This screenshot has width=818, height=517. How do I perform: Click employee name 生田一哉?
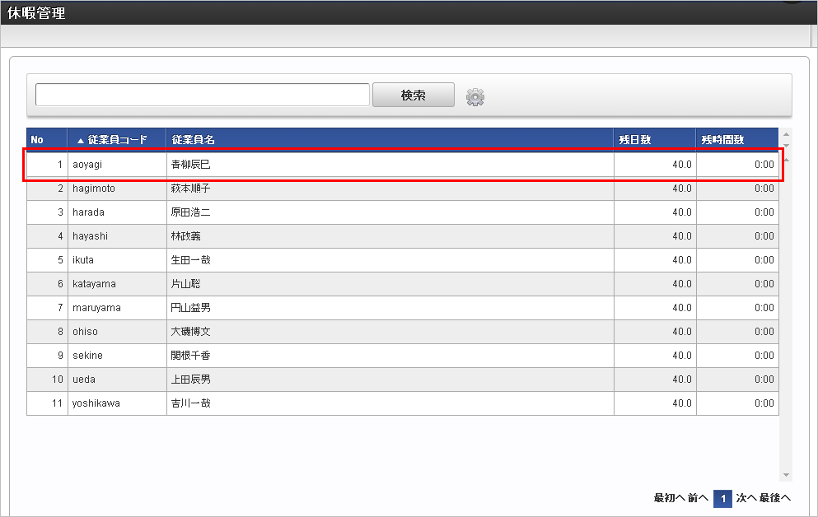(190, 260)
